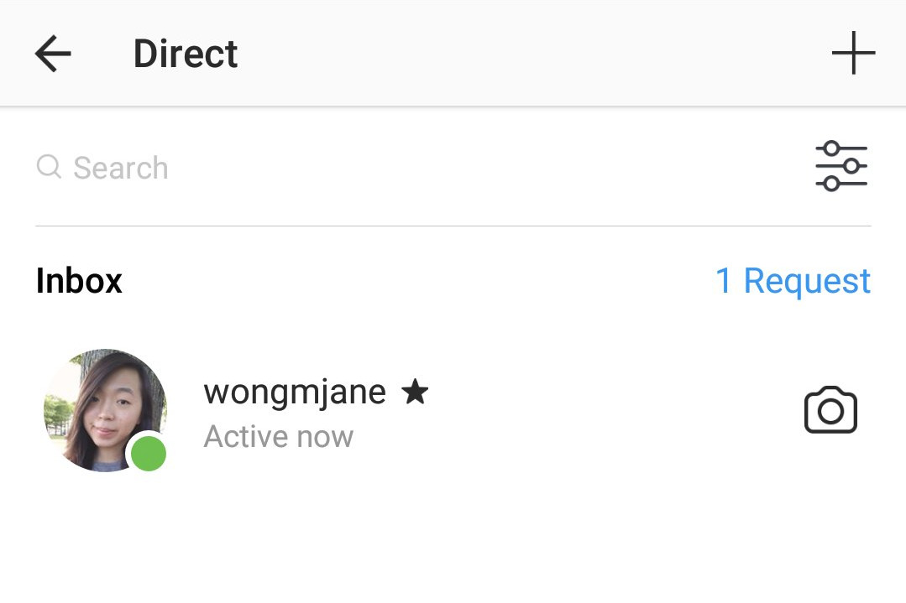Image resolution: width=906 pixels, height=603 pixels.
Task: Click the green active status dot
Action: coord(149,453)
